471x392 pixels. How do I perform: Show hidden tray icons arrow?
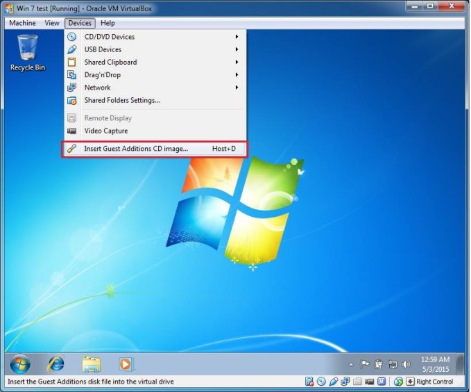[351, 365]
